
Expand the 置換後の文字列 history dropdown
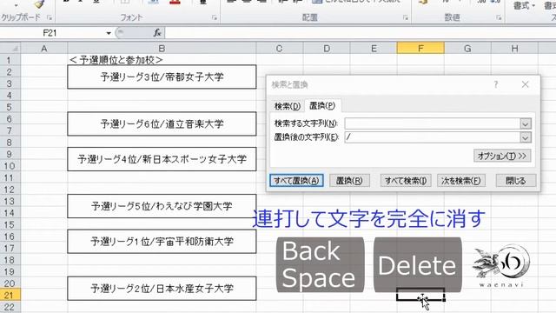[x=526, y=137]
